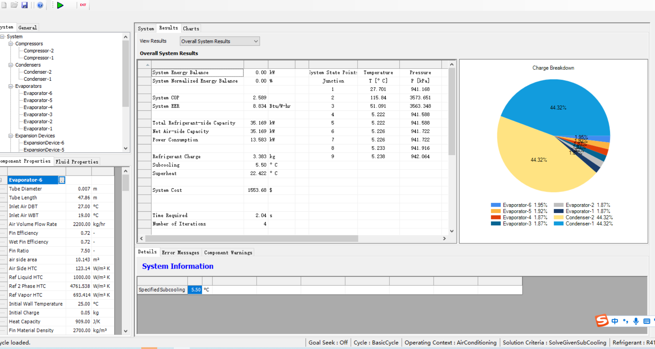Viewport: 655px width, 349px height.
Task: Select the Results tab
Action: tap(169, 28)
